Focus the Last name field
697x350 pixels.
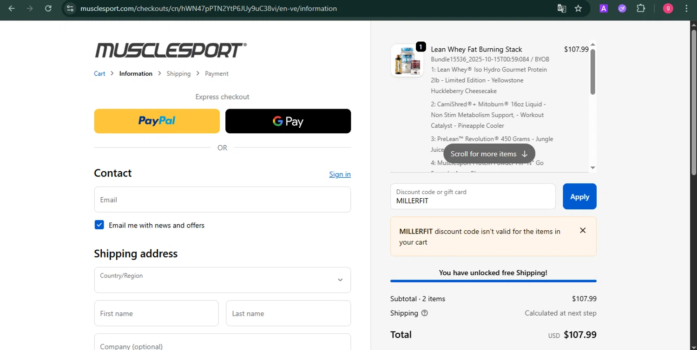click(x=289, y=313)
